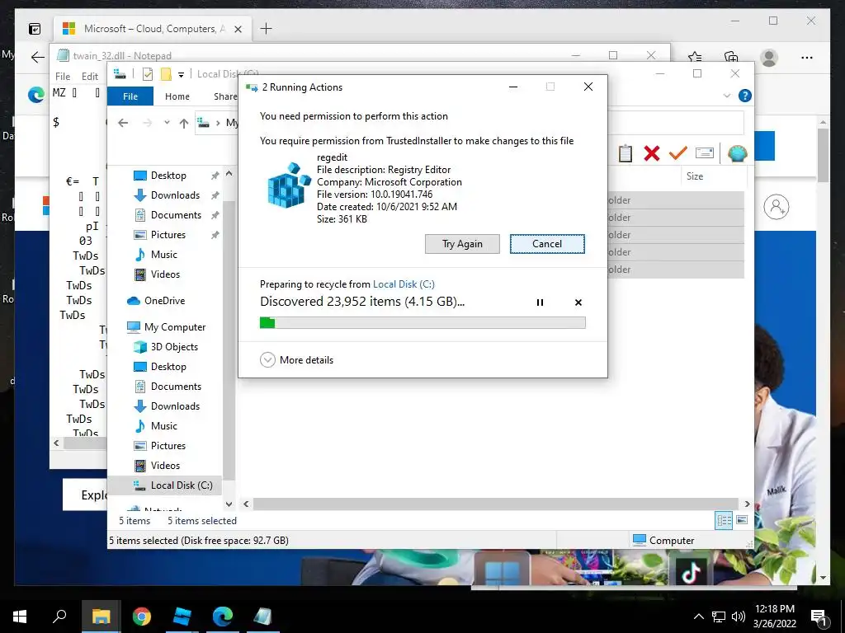The height and width of the screenshot is (633, 845).
Task: Click the Size column header
Action: coord(695,176)
